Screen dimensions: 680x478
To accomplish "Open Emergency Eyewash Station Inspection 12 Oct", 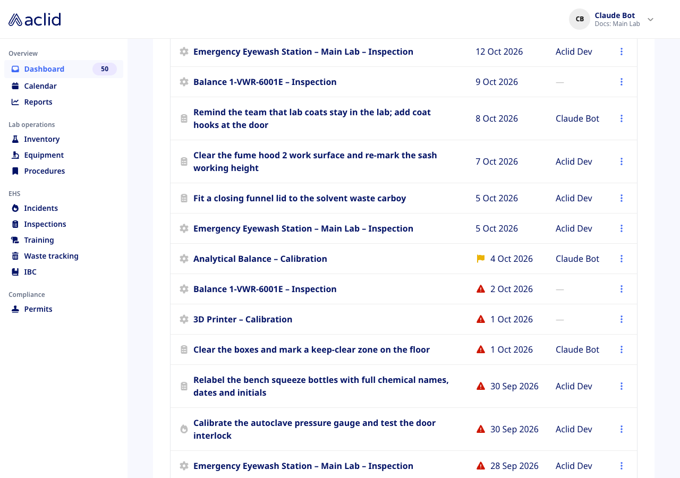I will 303,52.
